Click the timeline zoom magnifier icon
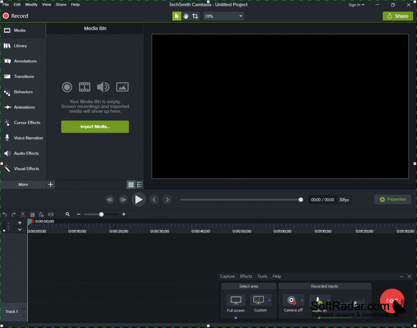This screenshot has height=328, width=417. click(x=68, y=214)
